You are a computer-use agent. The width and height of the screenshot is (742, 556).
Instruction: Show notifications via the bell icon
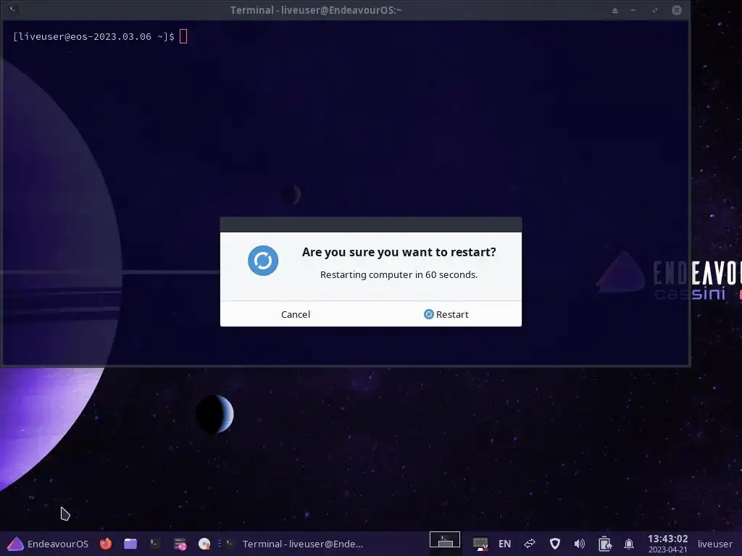629,544
